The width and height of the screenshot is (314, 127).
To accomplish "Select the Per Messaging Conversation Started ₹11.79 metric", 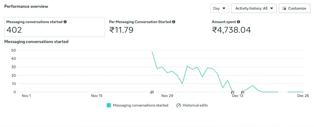I will pos(142,27).
